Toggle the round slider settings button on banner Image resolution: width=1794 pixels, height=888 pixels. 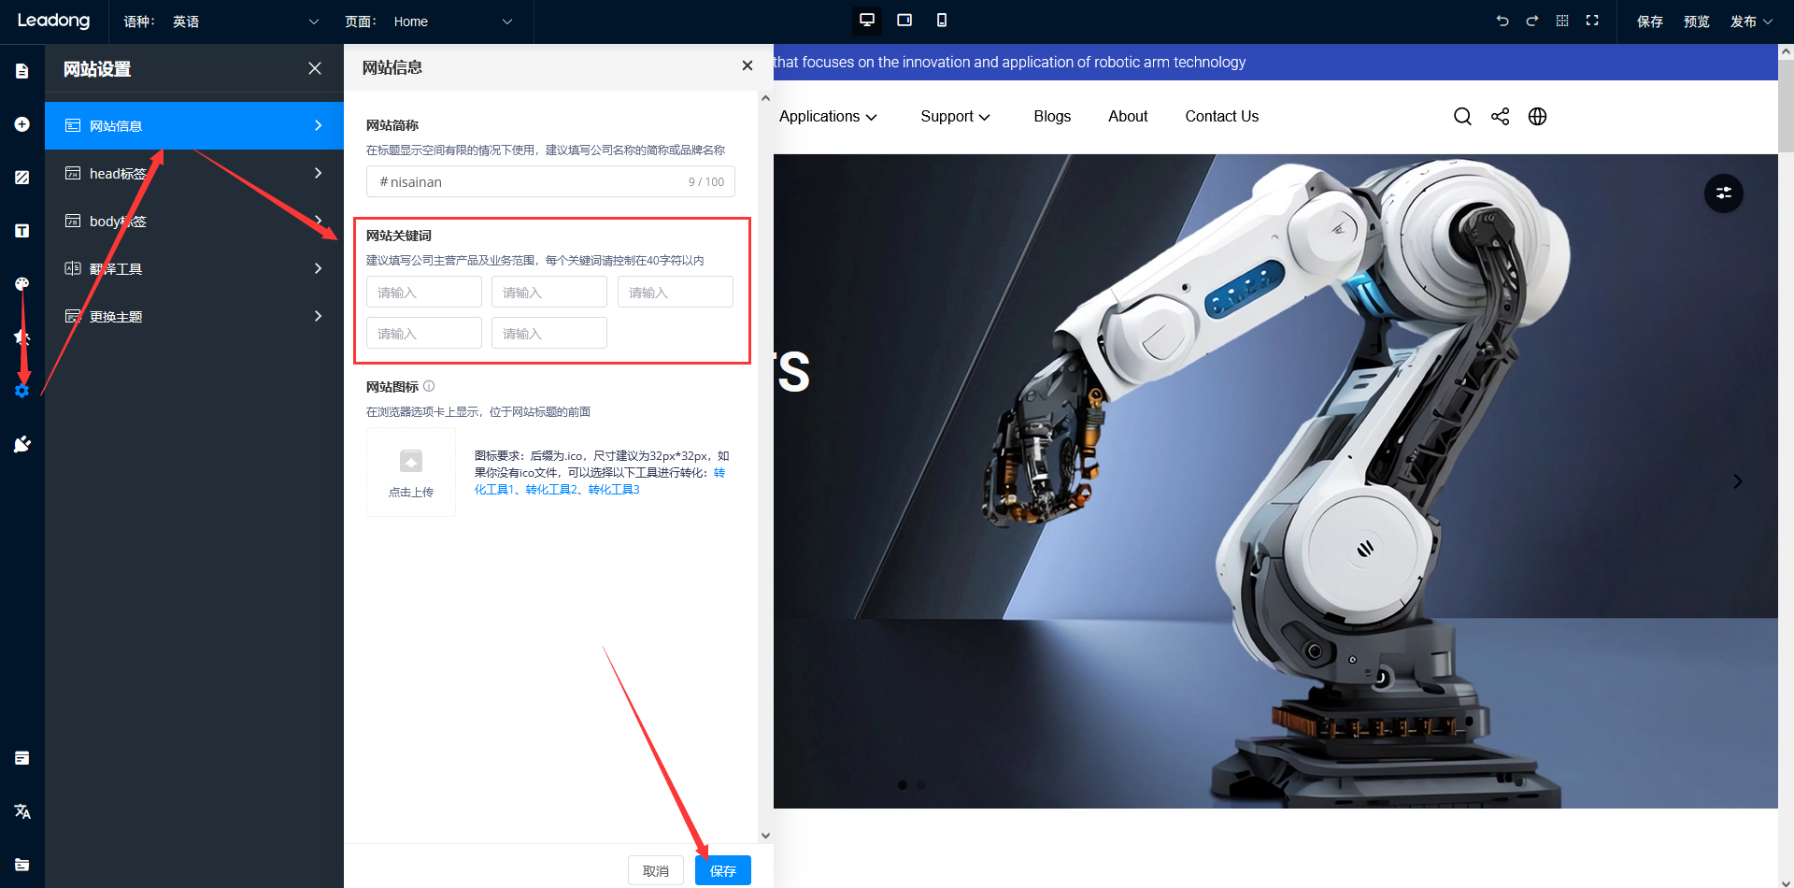click(1723, 193)
